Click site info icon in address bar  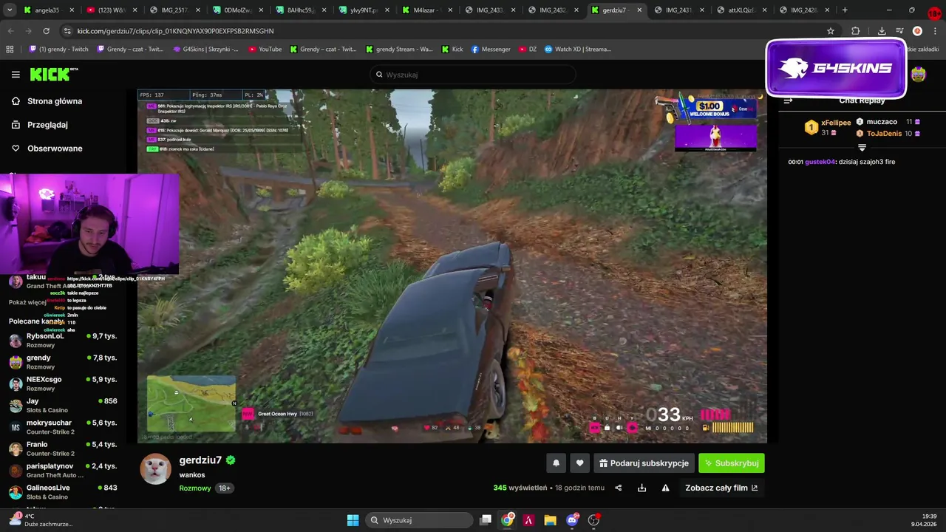67,31
